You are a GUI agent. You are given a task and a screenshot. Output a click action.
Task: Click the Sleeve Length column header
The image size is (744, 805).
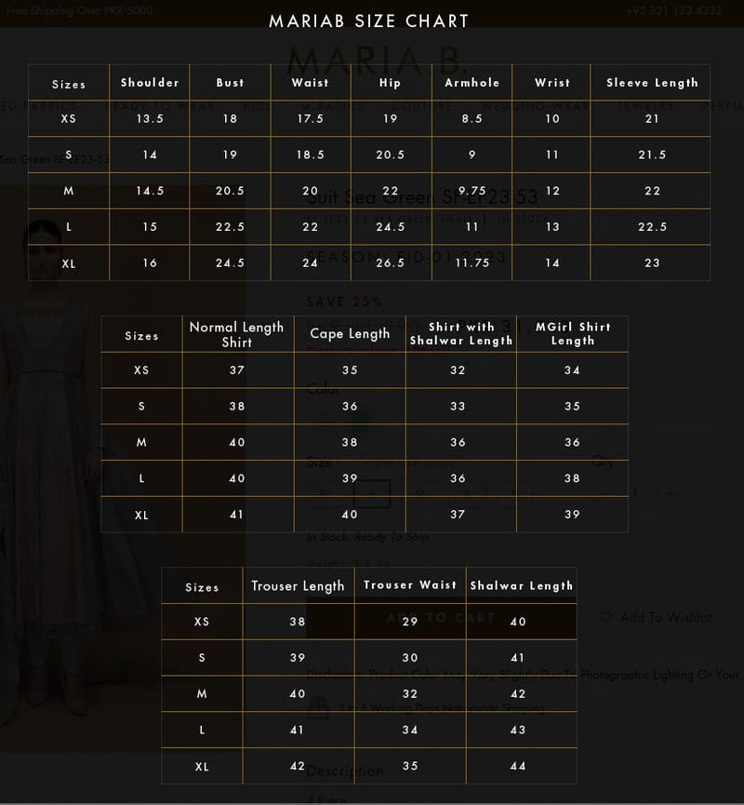click(652, 83)
